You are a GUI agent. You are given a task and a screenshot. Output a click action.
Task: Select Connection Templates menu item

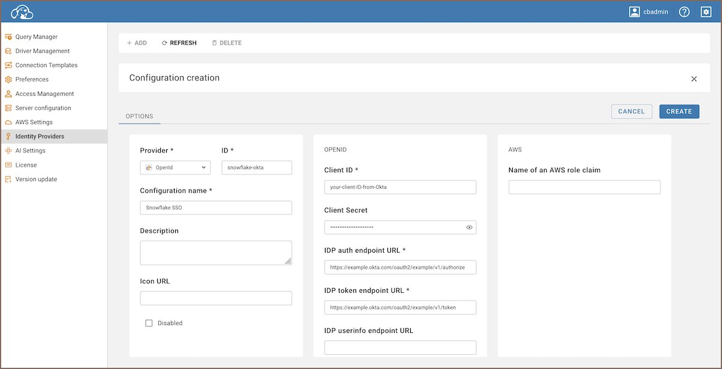pos(46,65)
